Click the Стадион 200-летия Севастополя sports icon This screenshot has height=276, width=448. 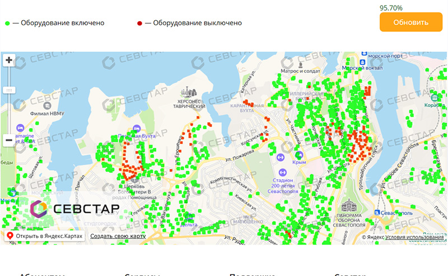coord(283,172)
